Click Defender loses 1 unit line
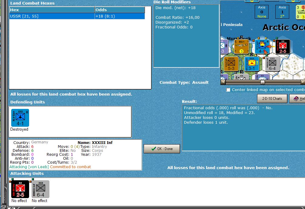The height and width of the screenshot is (209, 305). click(206, 122)
